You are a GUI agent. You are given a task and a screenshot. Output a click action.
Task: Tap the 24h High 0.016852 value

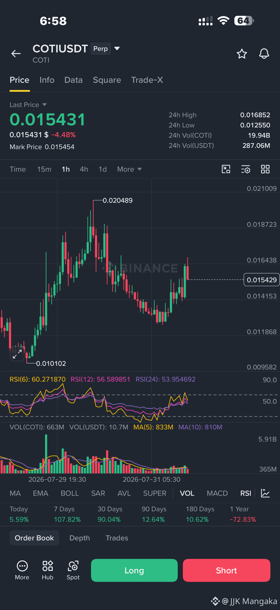coord(255,115)
